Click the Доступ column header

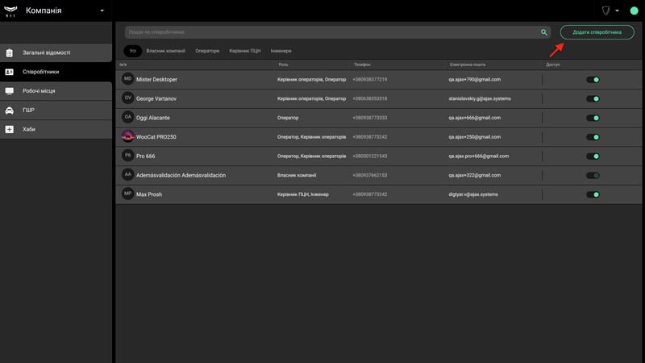[553, 65]
